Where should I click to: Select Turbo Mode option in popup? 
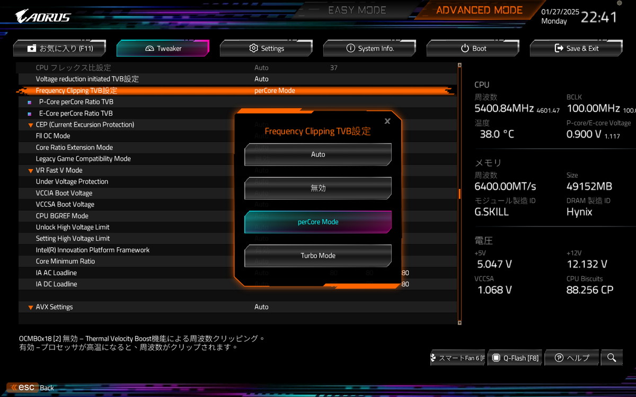(318, 256)
